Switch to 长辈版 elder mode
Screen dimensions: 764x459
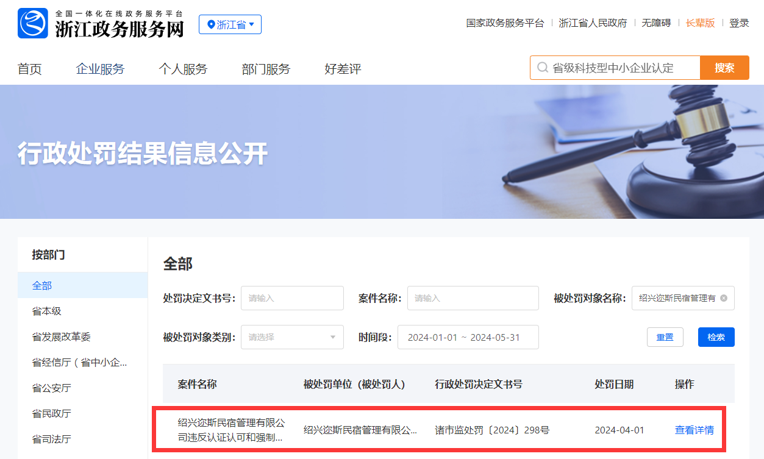pyautogui.click(x=700, y=23)
